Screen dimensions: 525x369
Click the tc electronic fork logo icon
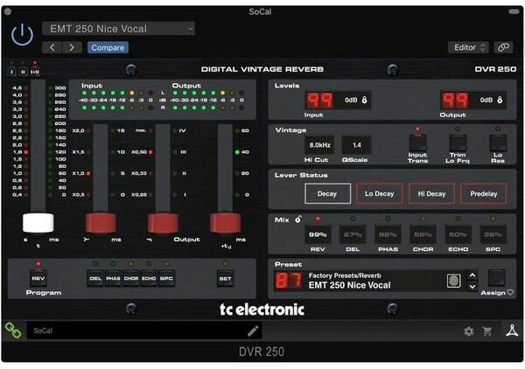512,331
